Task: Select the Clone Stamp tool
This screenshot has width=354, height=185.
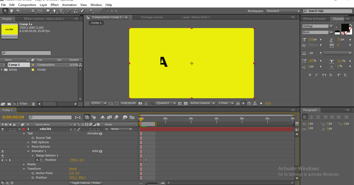Action: tap(76, 11)
